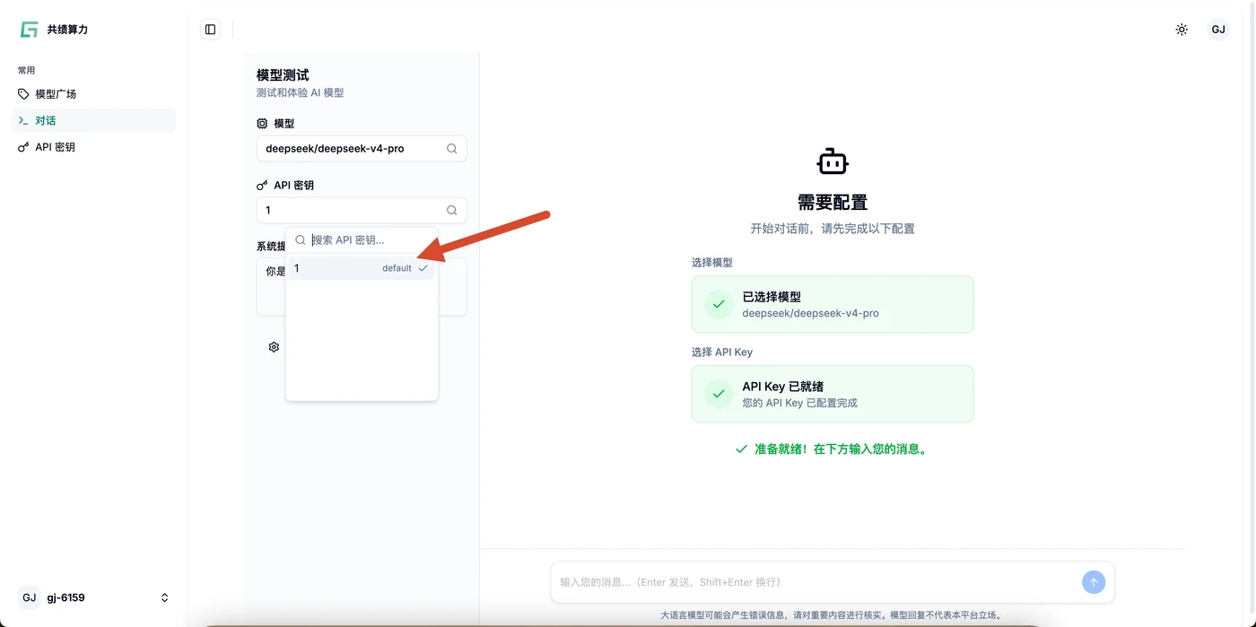
Task: Click the magnifier in 搜索 API 密钥 box
Action: (301, 240)
